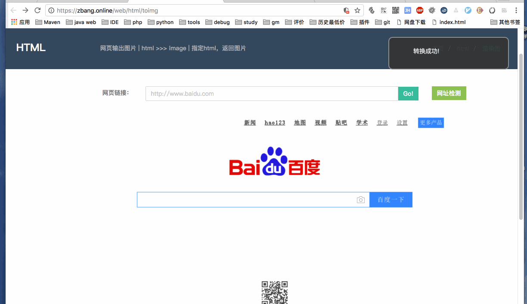Open Baidu's 设置 menu

click(402, 122)
